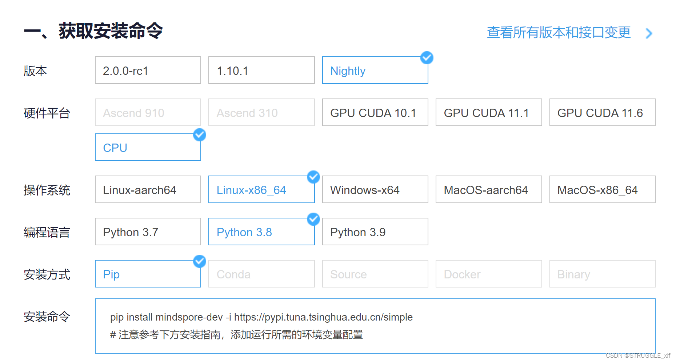The height and width of the screenshot is (362, 676).
Task: Click the 注意参考下方安装指南 comment line
Action: point(237,334)
